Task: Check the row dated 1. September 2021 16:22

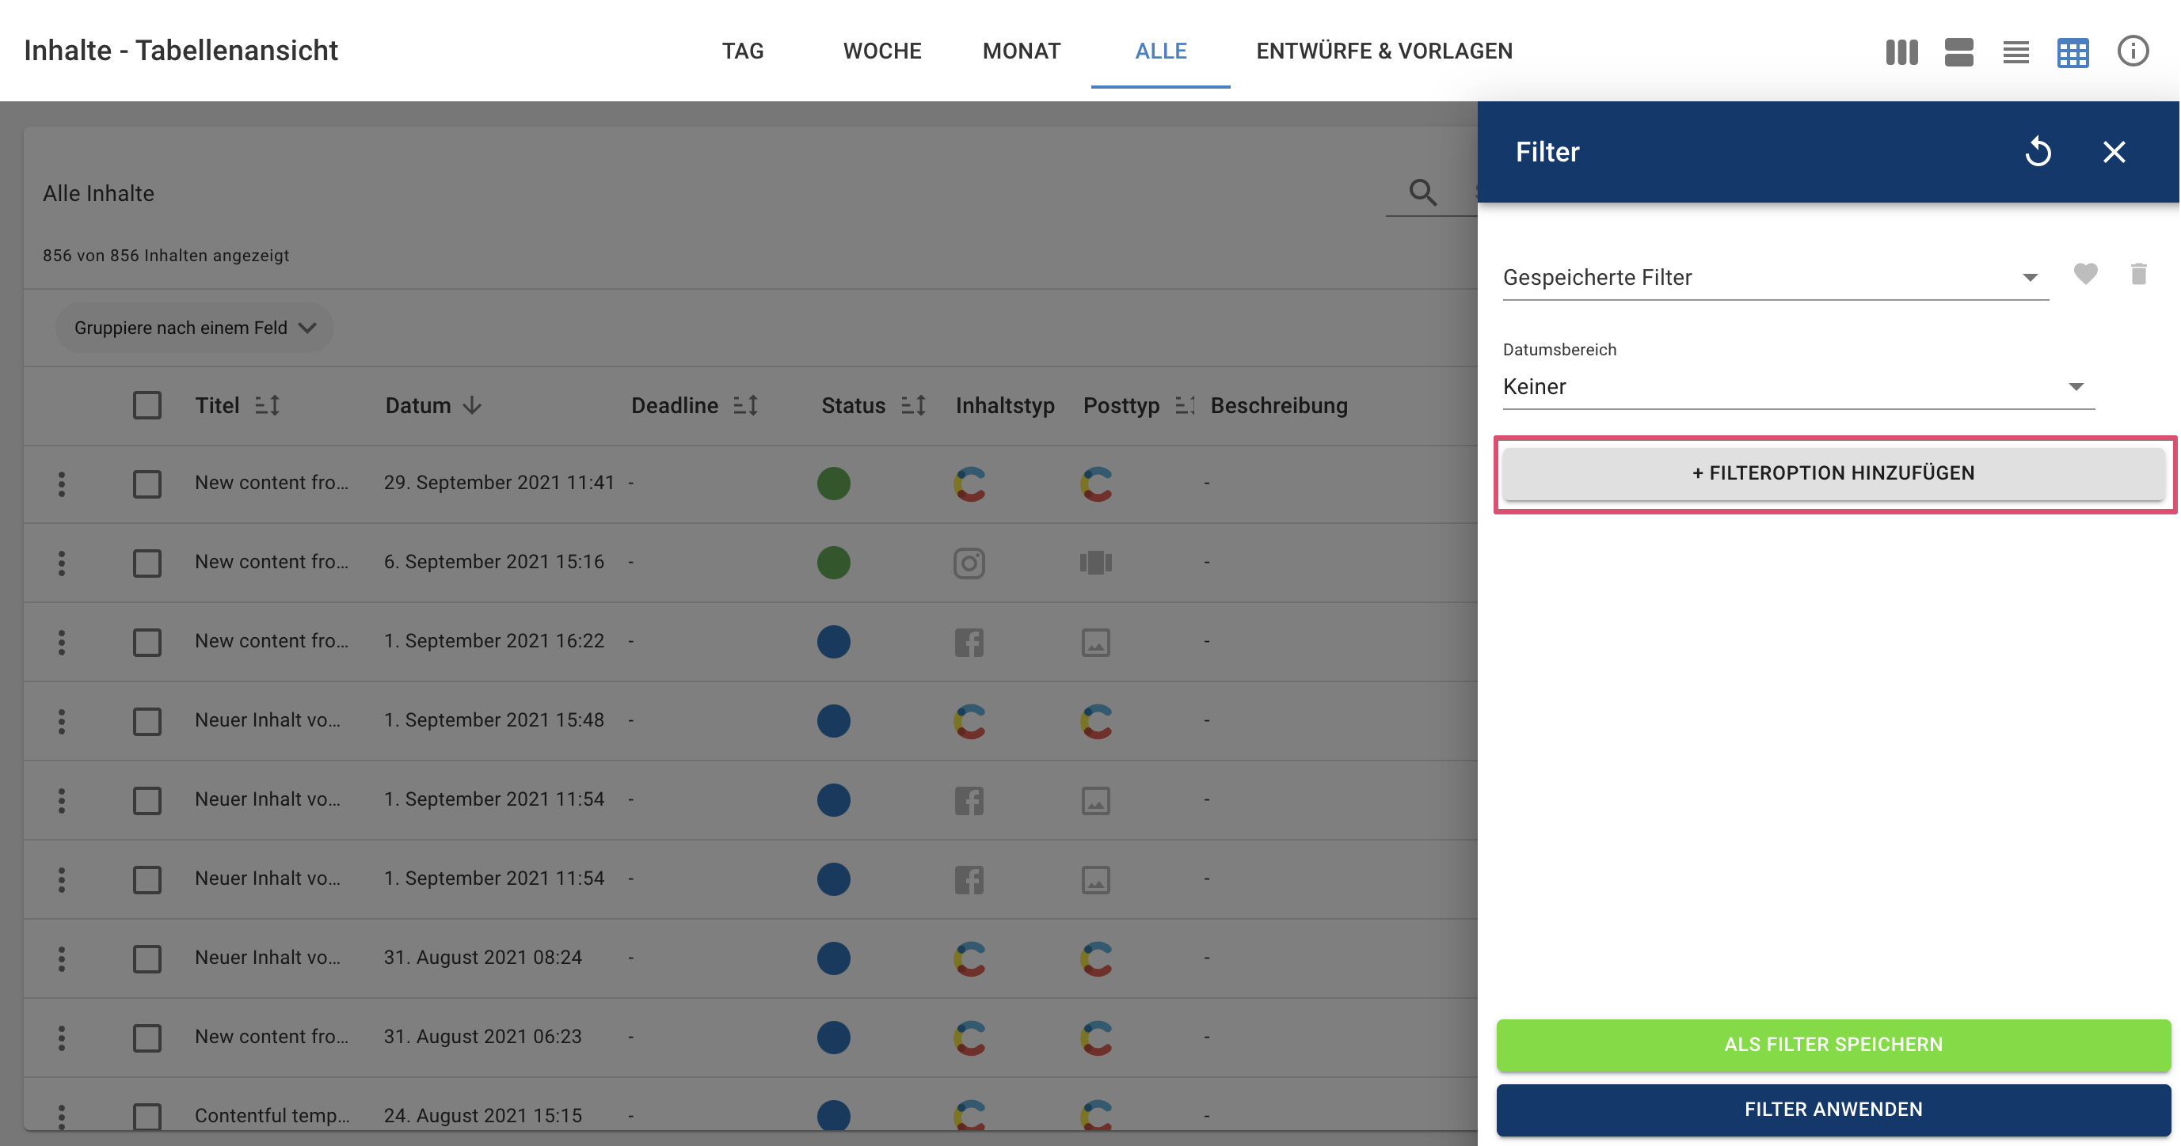Action: 147,642
